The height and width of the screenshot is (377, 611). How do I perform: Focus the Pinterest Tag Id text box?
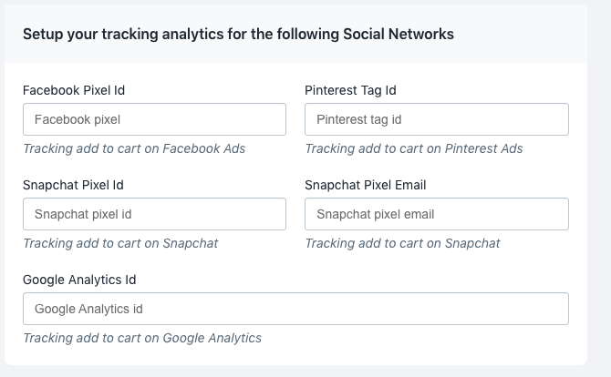(x=436, y=119)
